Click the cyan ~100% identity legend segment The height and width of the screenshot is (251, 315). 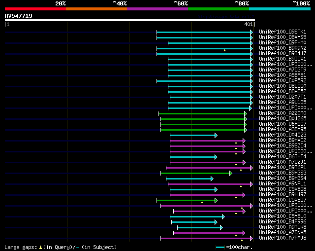tap(280, 9)
